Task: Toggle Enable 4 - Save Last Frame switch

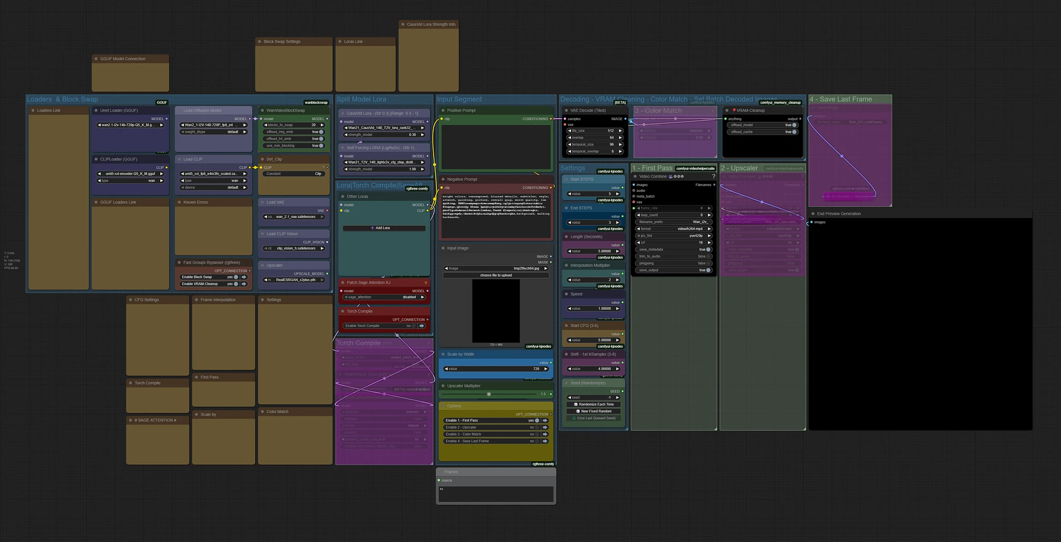Action: pos(537,441)
